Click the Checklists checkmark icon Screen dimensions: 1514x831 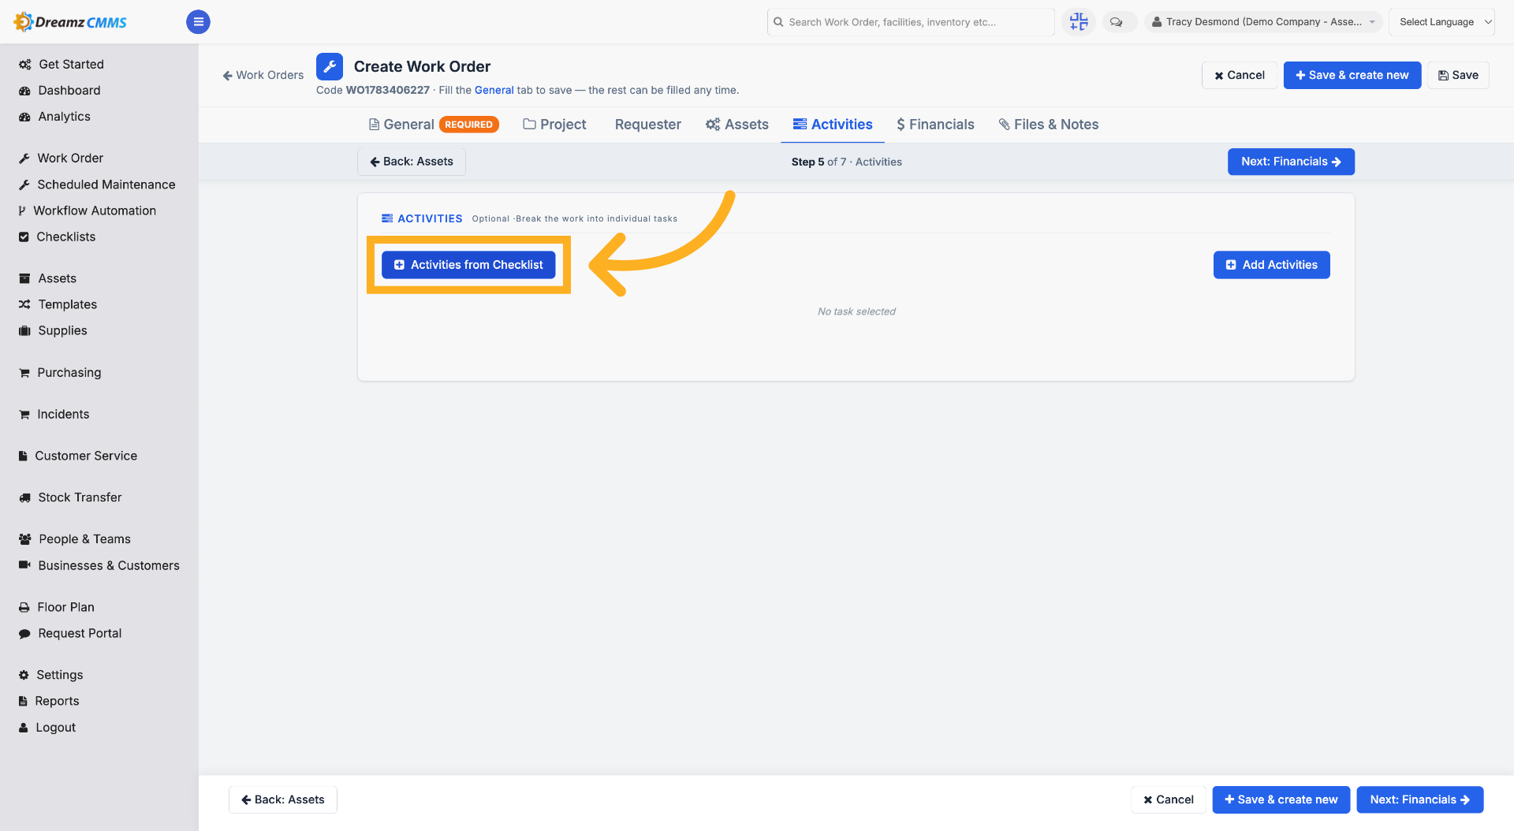coord(24,237)
